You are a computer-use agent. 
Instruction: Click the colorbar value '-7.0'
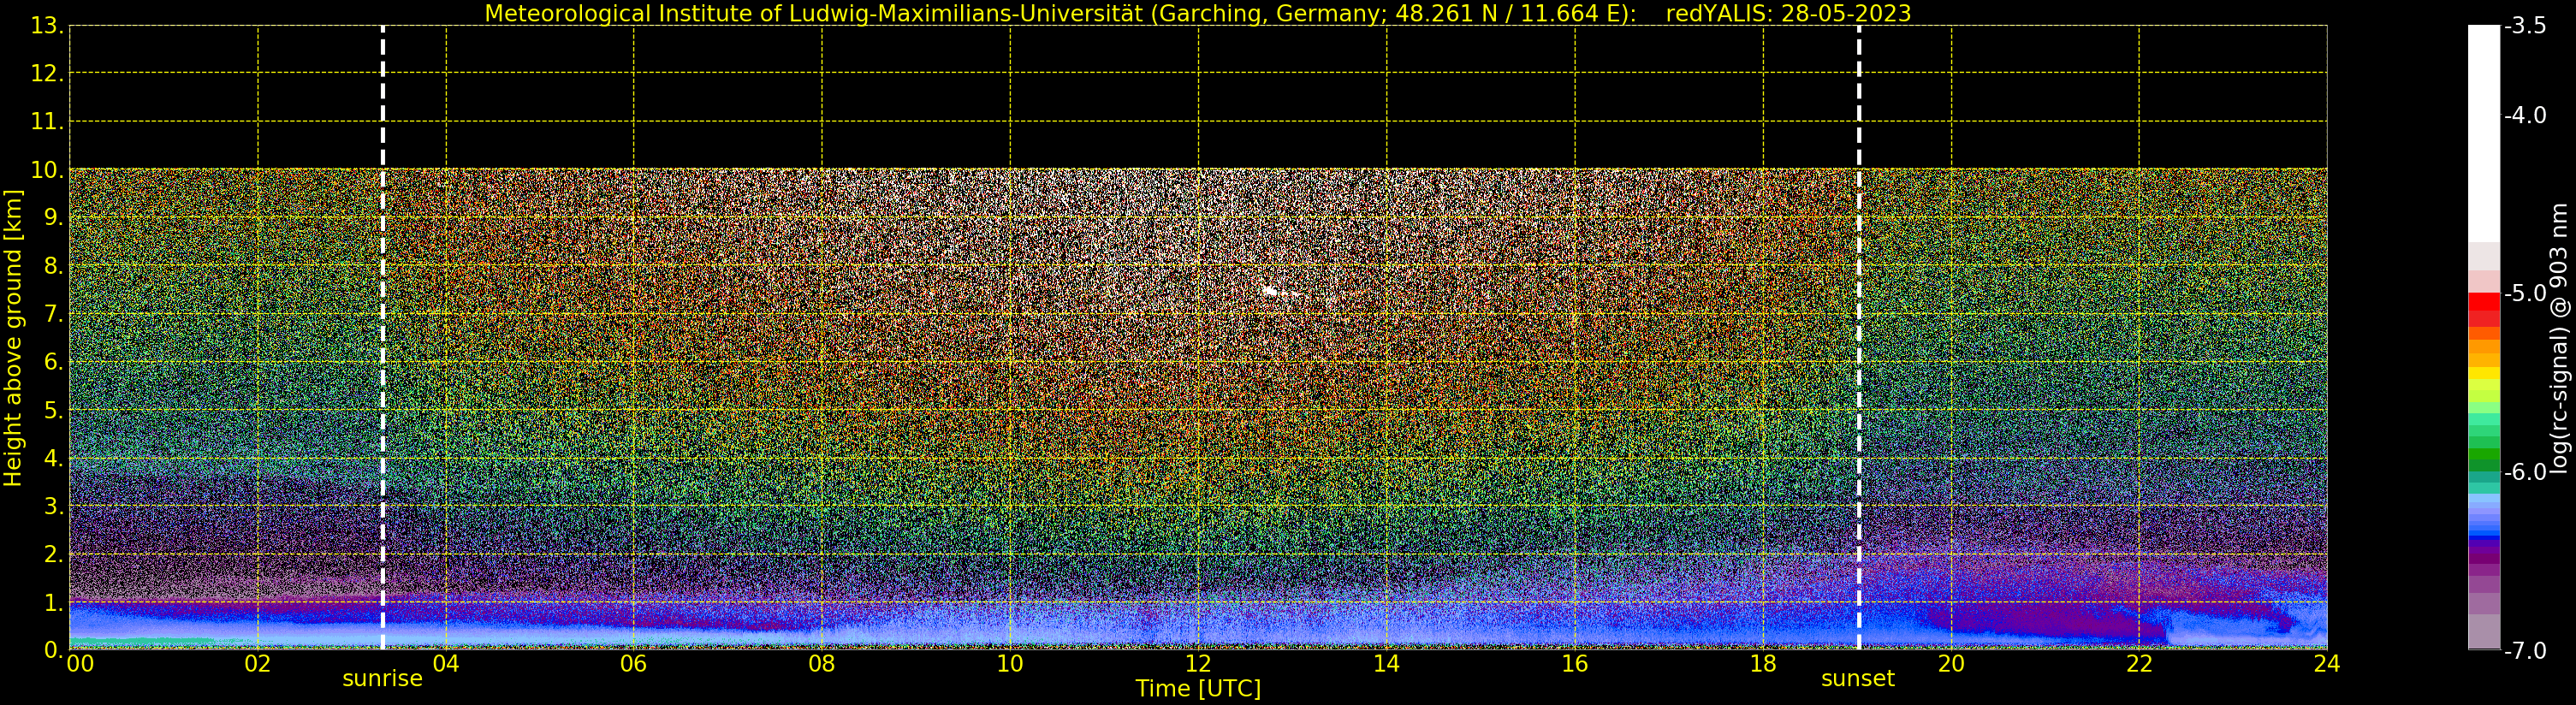pyautogui.click(x=2525, y=650)
